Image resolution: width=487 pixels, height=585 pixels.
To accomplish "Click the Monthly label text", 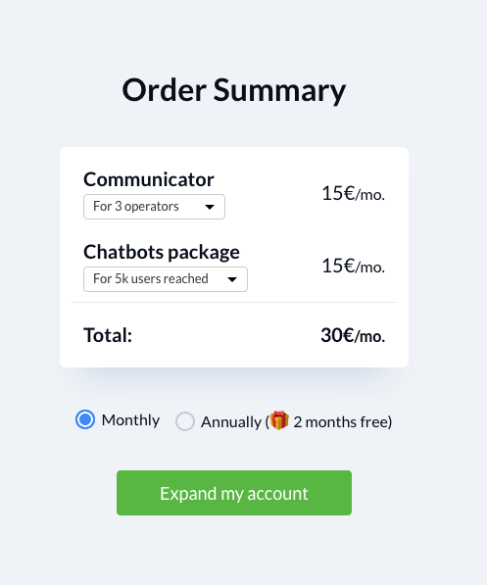I will pos(130,420).
